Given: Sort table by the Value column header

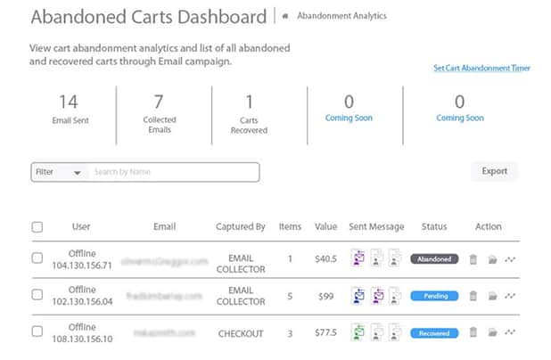Looking at the screenshot, I should point(325,227).
